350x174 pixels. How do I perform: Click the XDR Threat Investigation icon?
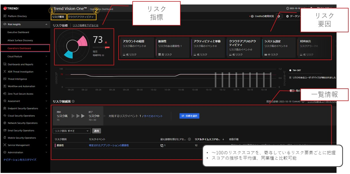coord(5,72)
